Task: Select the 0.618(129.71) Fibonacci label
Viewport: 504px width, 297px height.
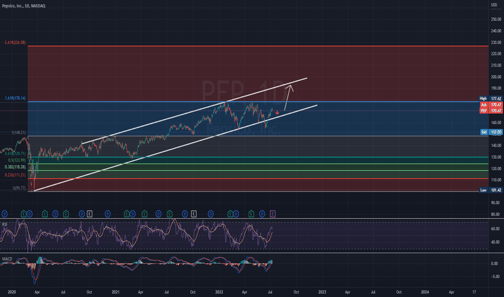Action: [15, 154]
